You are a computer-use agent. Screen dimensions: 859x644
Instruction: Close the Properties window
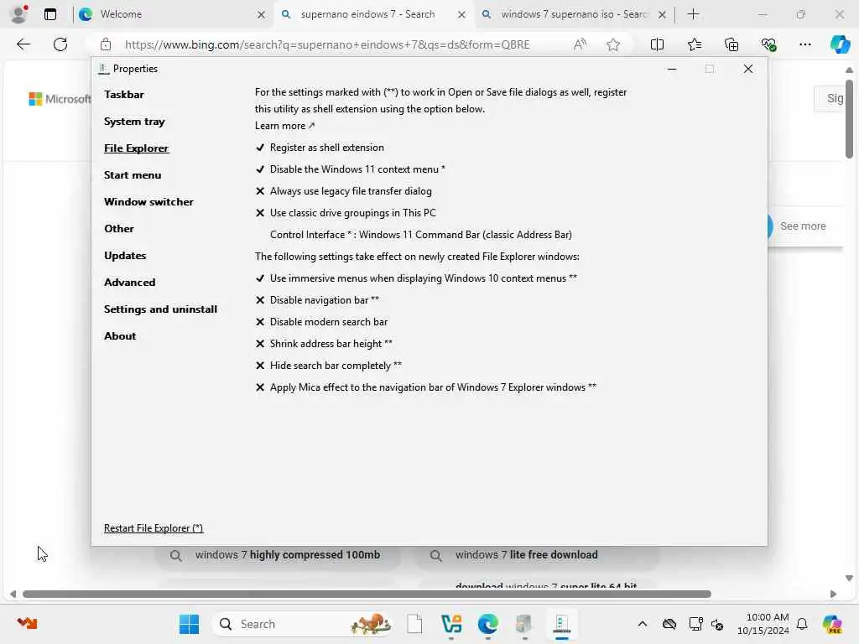pyautogui.click(x=747, y=69)
